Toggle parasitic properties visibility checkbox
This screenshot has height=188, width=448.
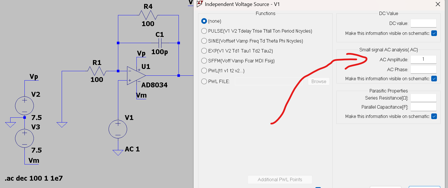coord(434,116)
